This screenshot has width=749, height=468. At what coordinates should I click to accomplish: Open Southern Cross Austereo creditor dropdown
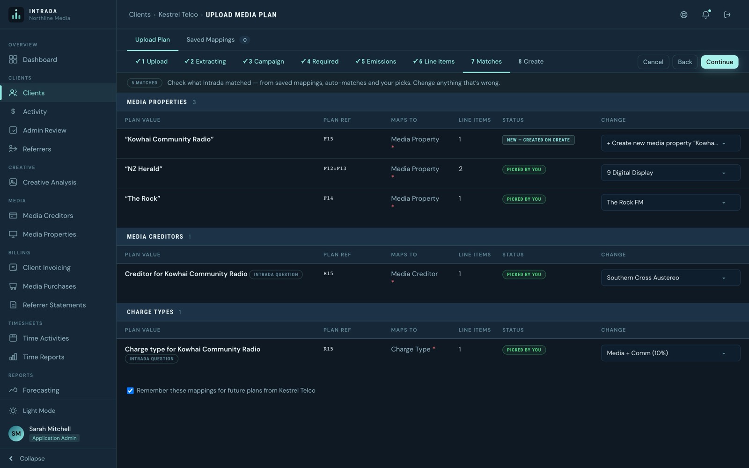pyautogui.click(x=670, y=278)
